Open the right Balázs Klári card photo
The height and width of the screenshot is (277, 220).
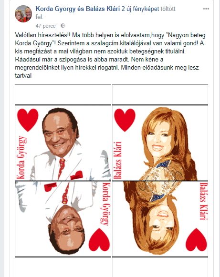(160, 181)
